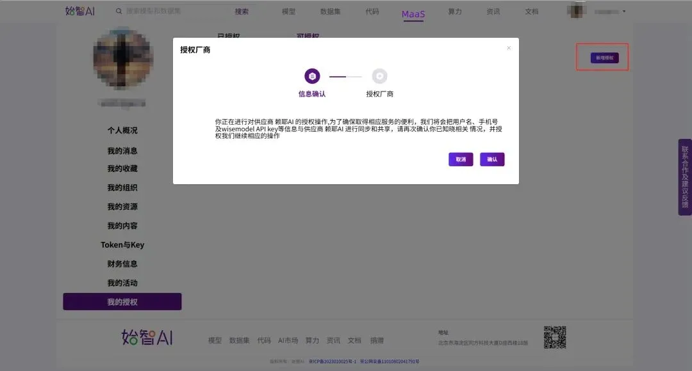692x371 pixels.
Task: Click 取消 in the dialog
Action: click(x=461, y=159)
